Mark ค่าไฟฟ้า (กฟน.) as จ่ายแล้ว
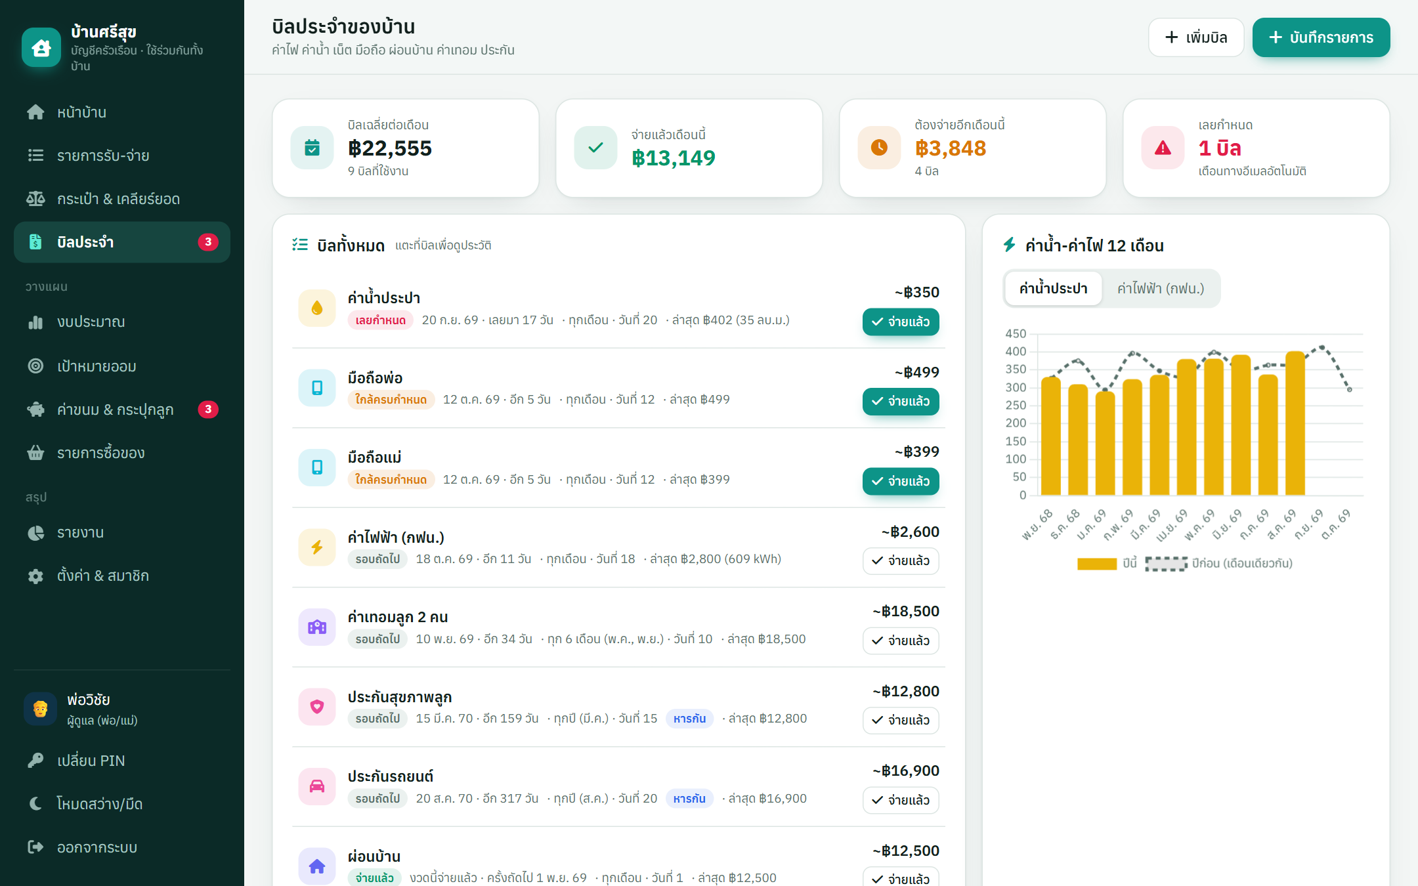The image size is (1418, 886). tap(901, 560)
